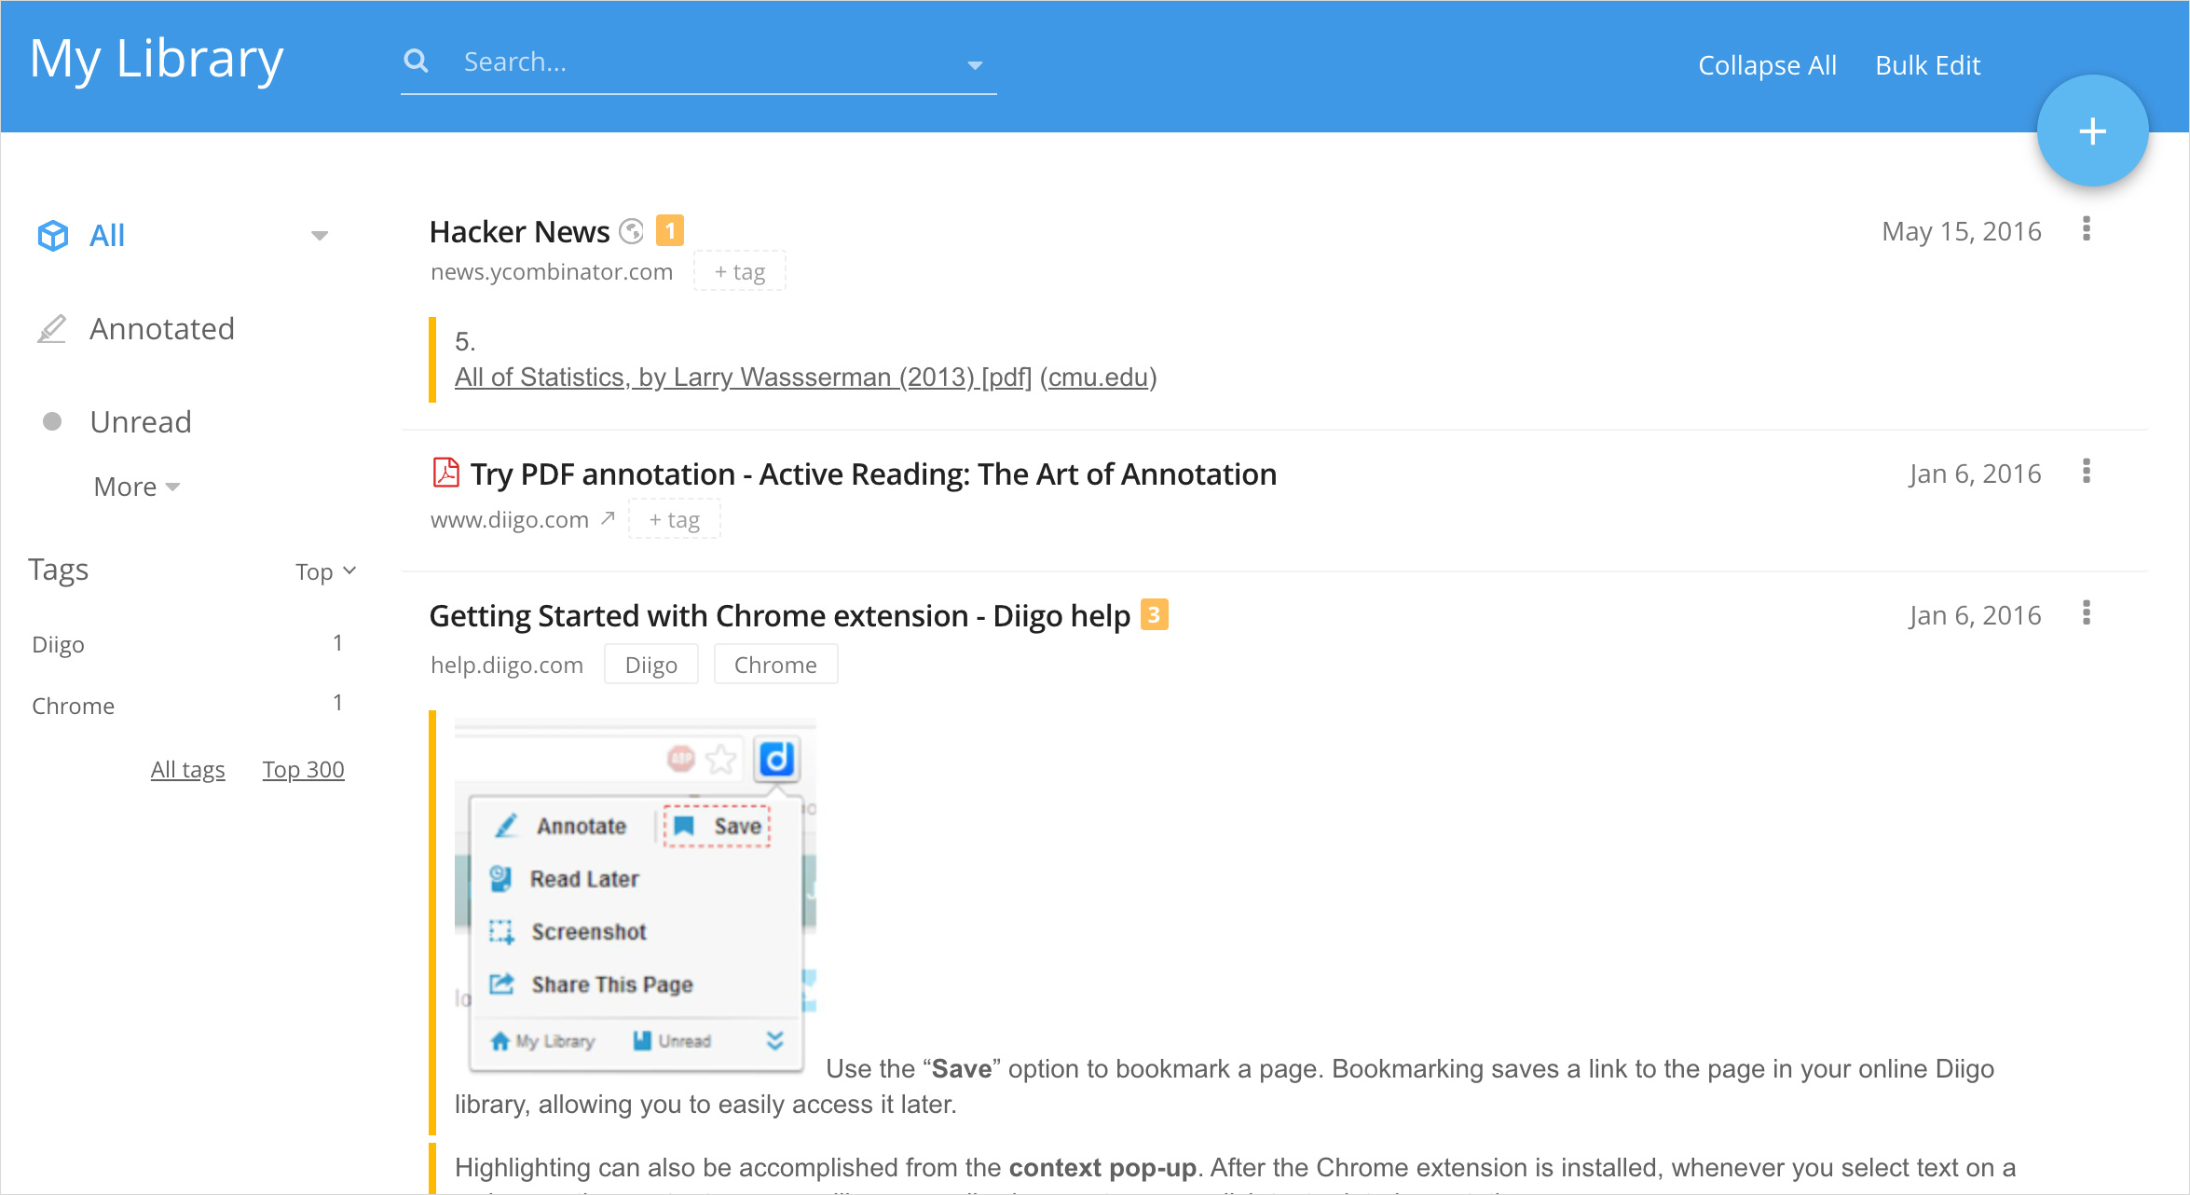2190x1195 pixels.
Task: Click the date May 15, 2016
Action: pos(1962,231)
